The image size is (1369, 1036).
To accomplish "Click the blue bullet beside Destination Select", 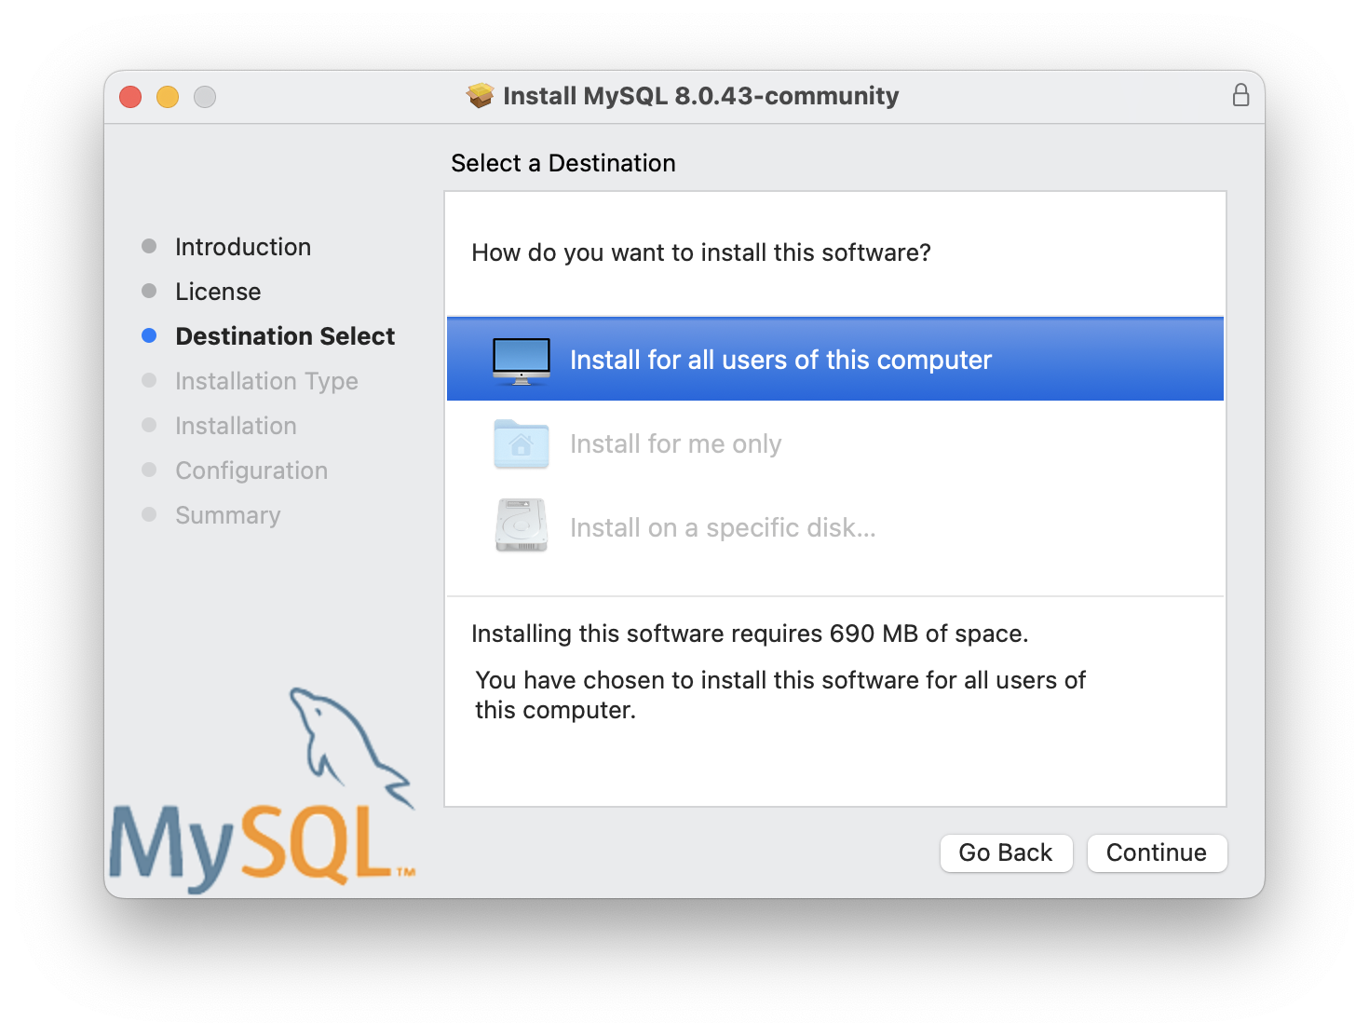I will coord(149,335).
